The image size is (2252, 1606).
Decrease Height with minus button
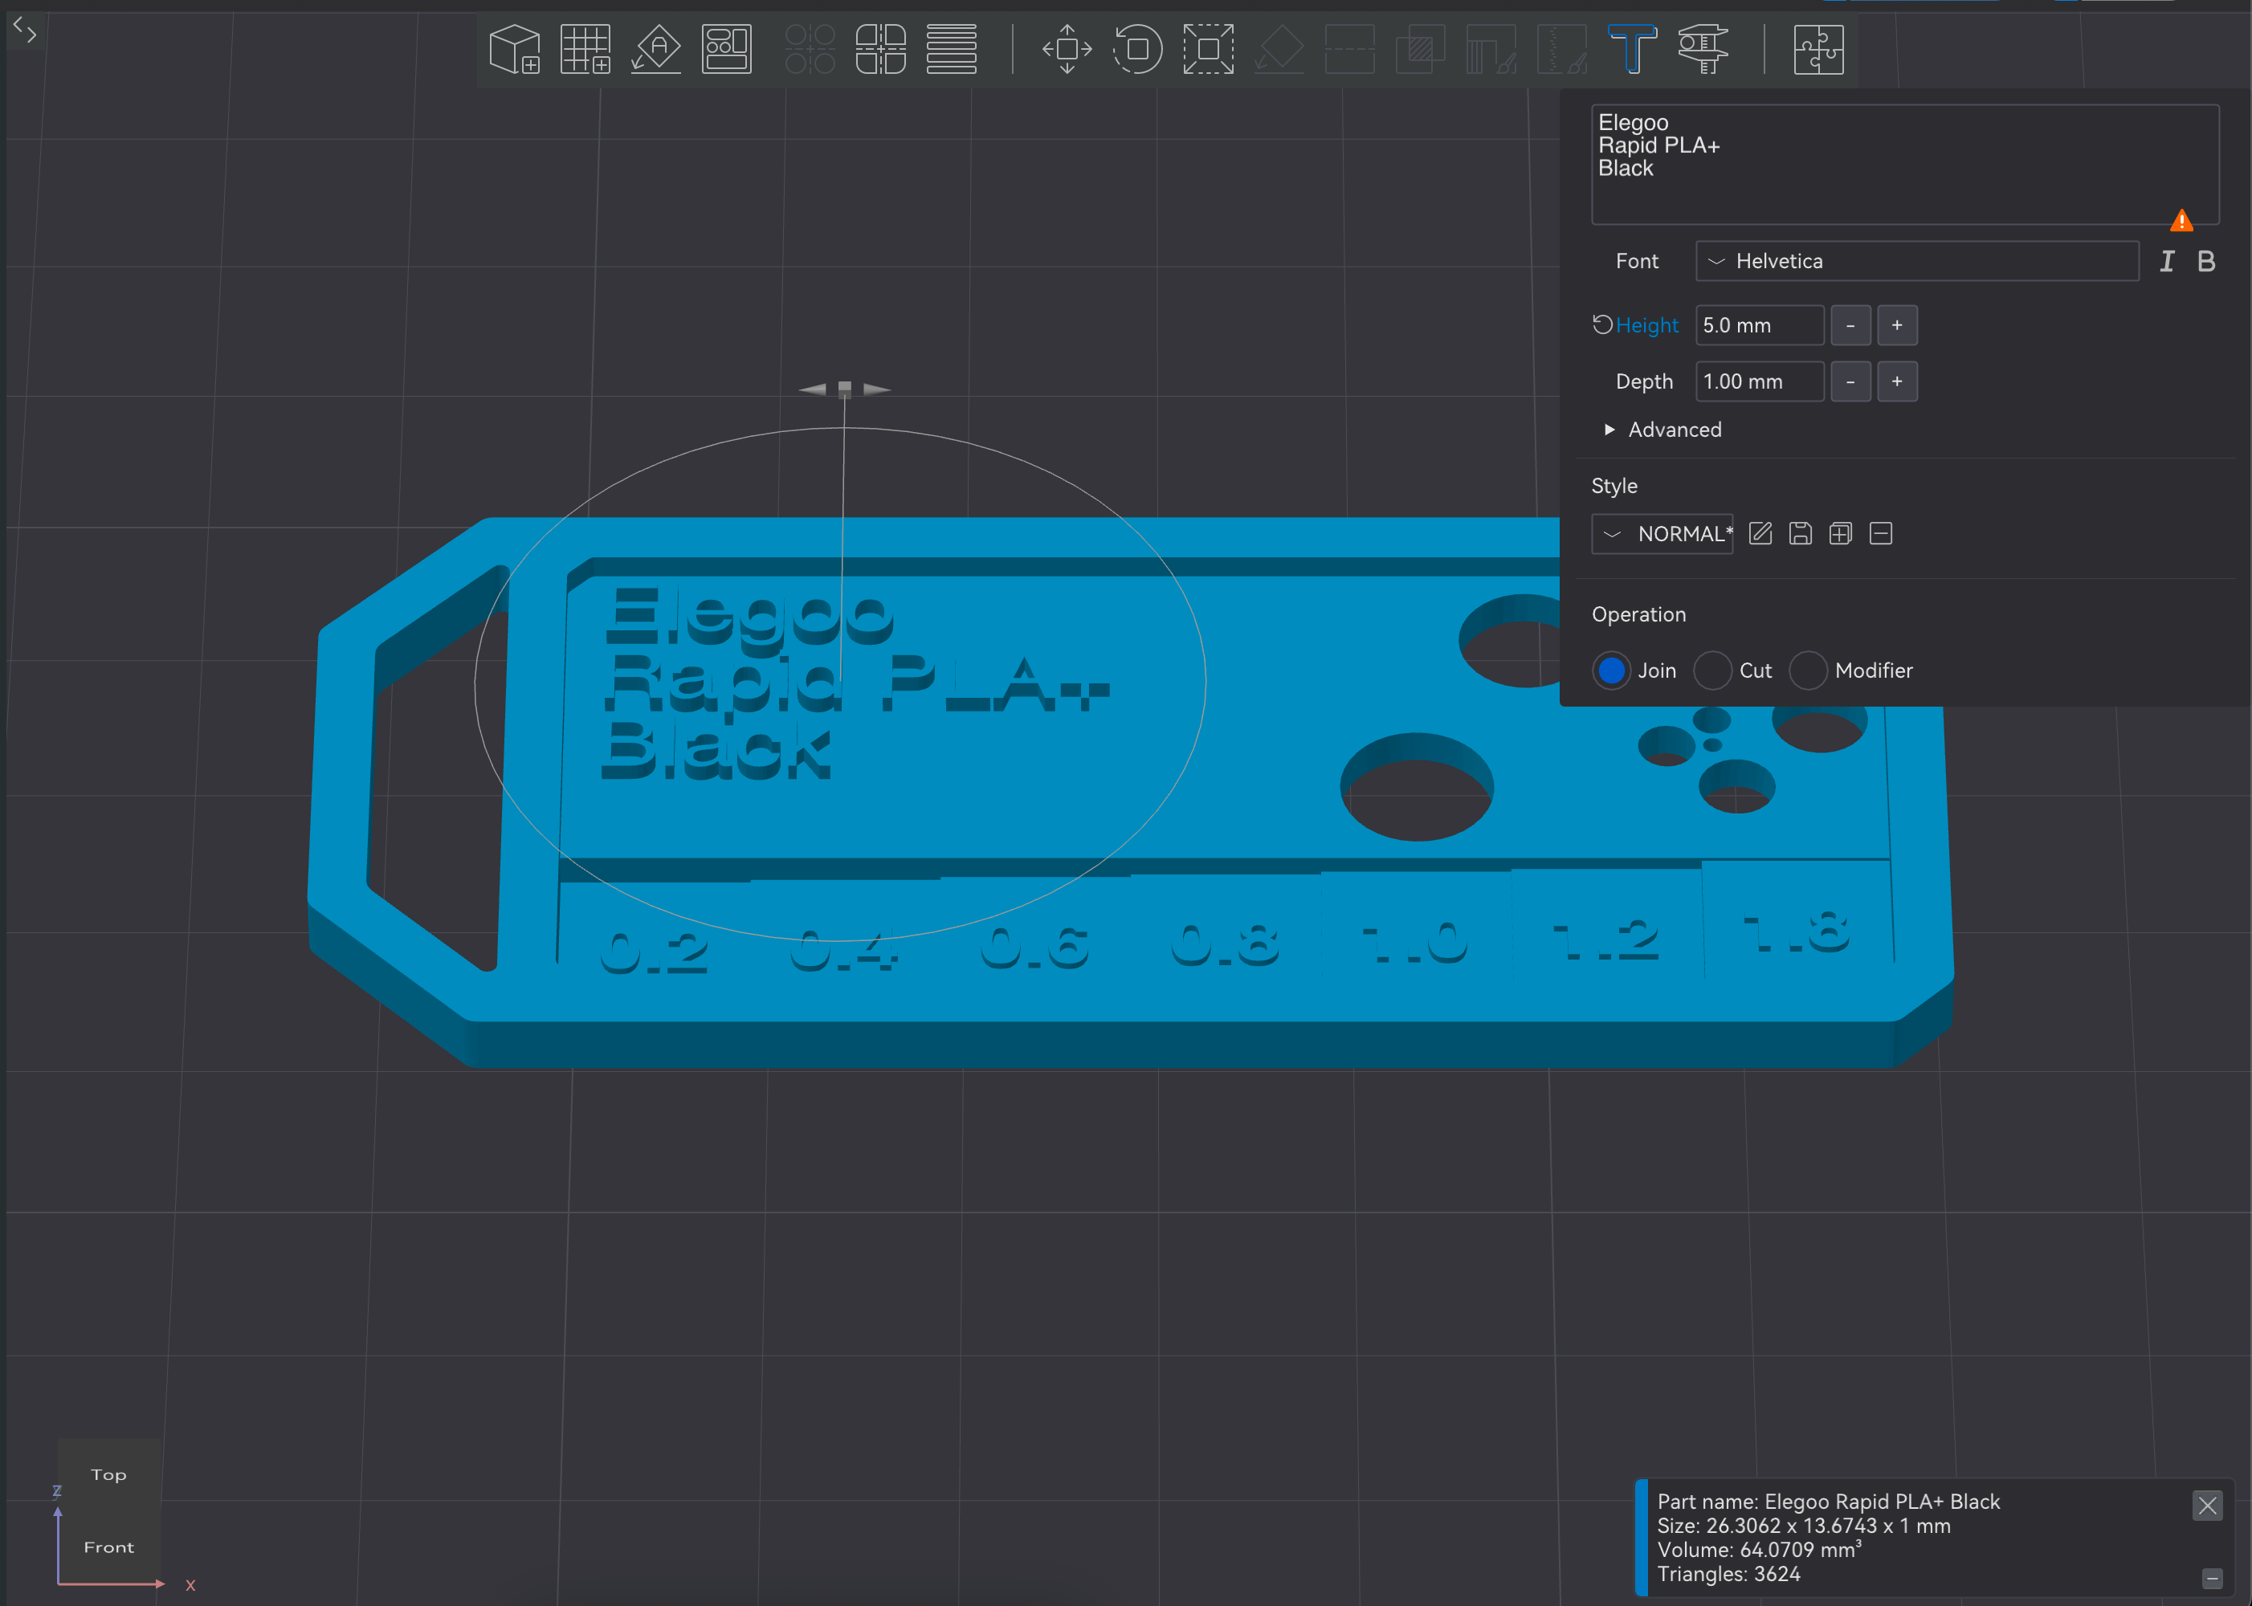coord(1850,325)
